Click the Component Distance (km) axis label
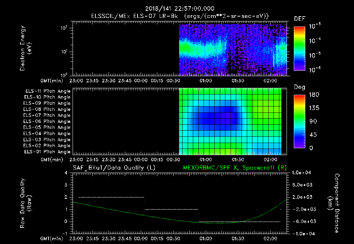 [x=334, y=203]
